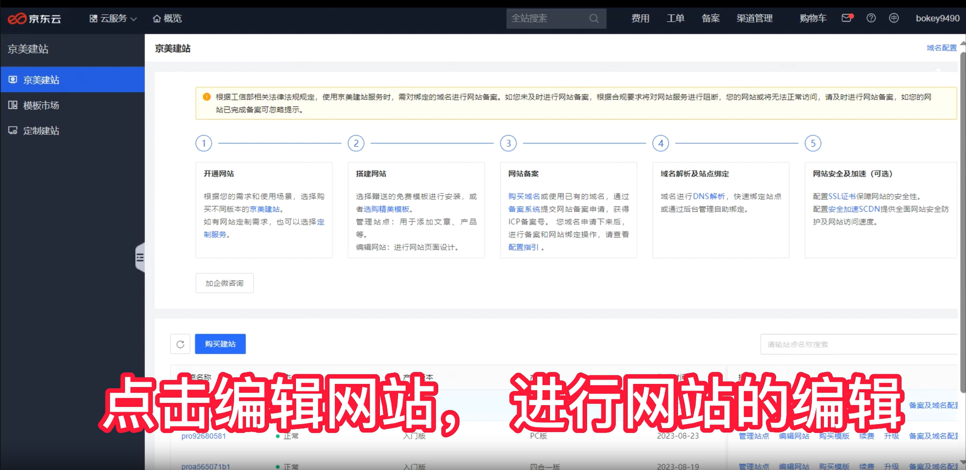Click the page vertical scrollbar

point(963,221)
